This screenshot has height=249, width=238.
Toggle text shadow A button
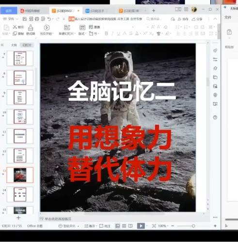[125, 33]
